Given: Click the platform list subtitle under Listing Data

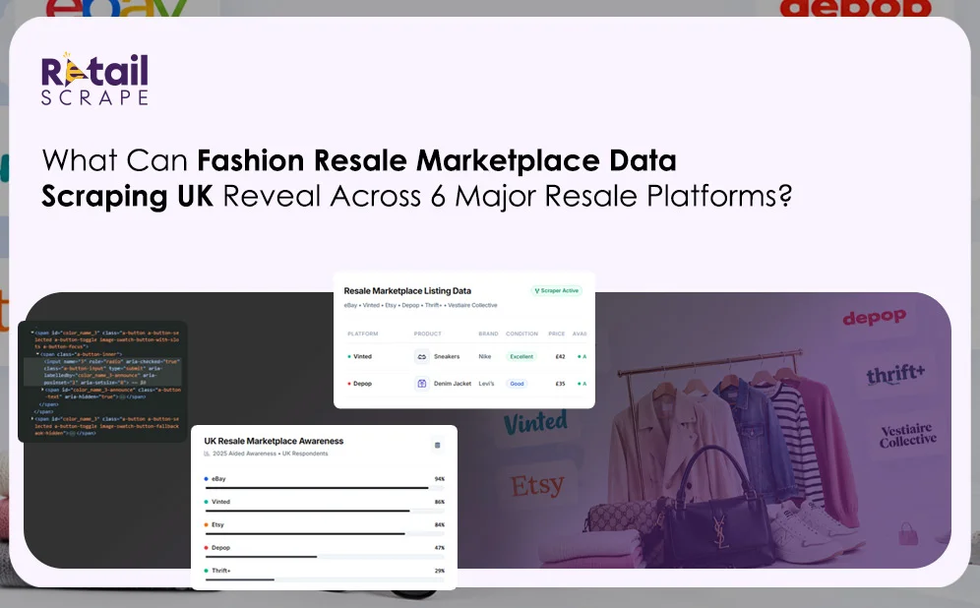Looking at the screenshot, I should (x=420, y=306).
